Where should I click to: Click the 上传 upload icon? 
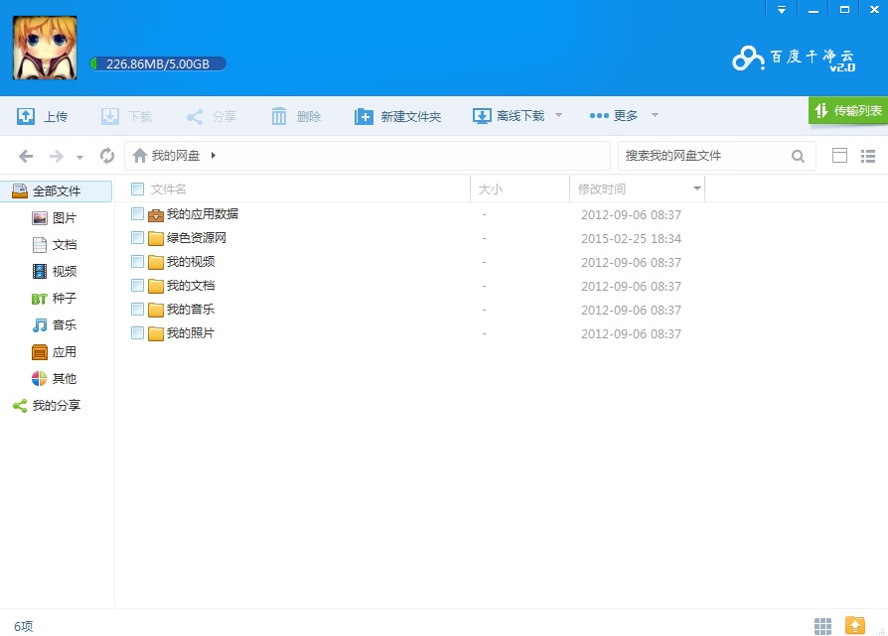click(26, 116)
